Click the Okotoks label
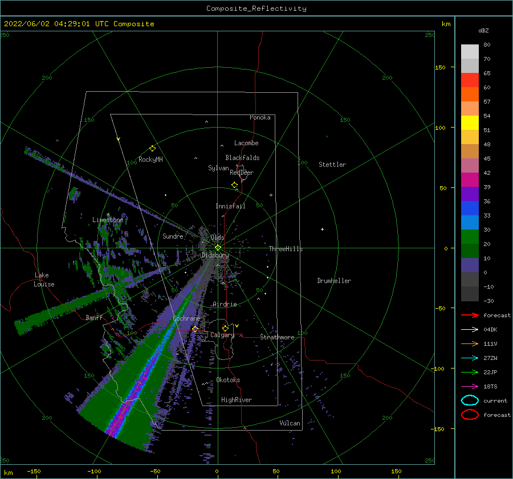The image size is (513, 479). point(228,380)
